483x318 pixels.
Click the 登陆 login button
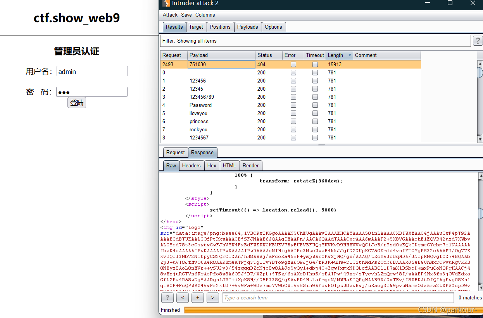click(x=77, y=103)
